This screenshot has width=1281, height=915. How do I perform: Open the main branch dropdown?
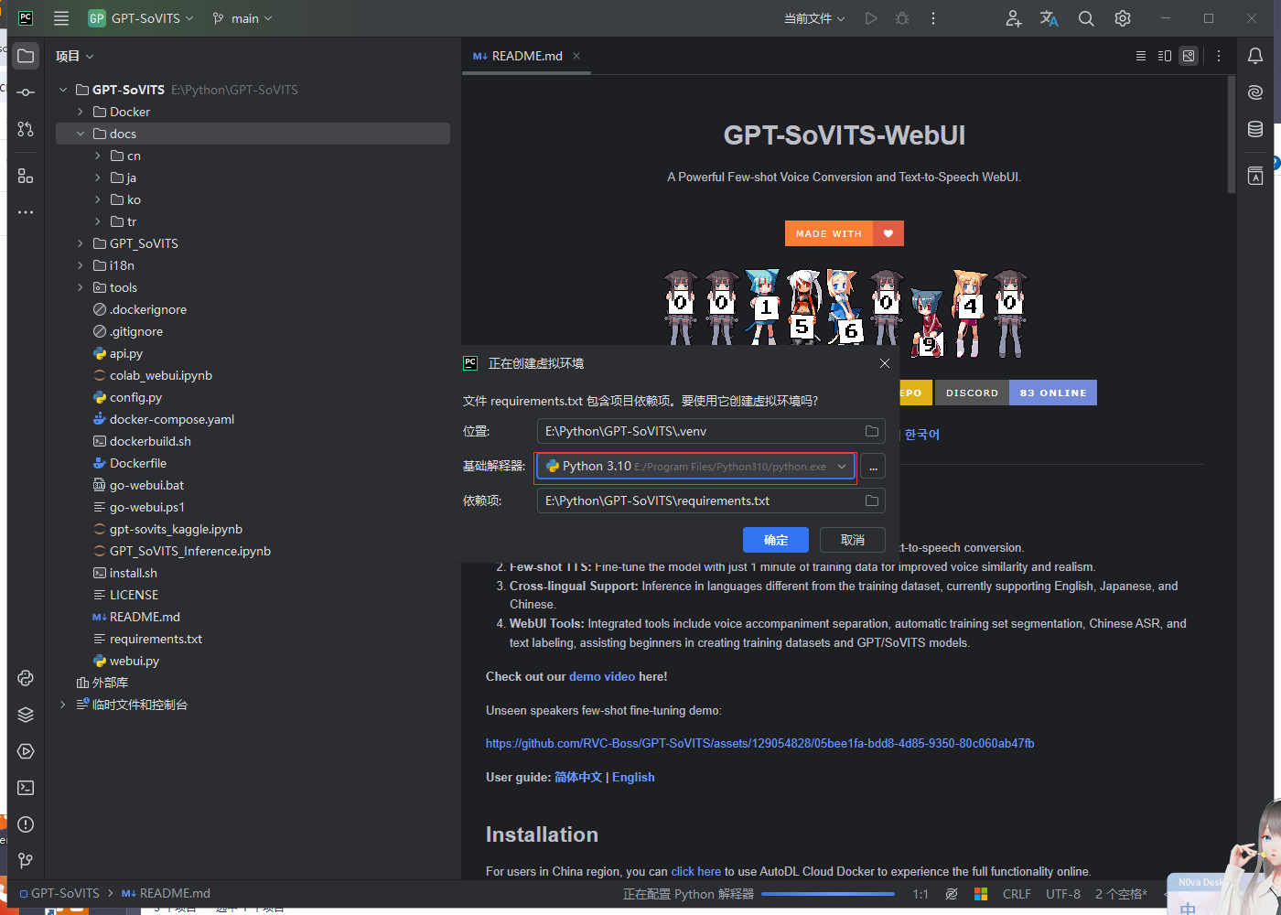pyautogui.click(x=242, y=18)
